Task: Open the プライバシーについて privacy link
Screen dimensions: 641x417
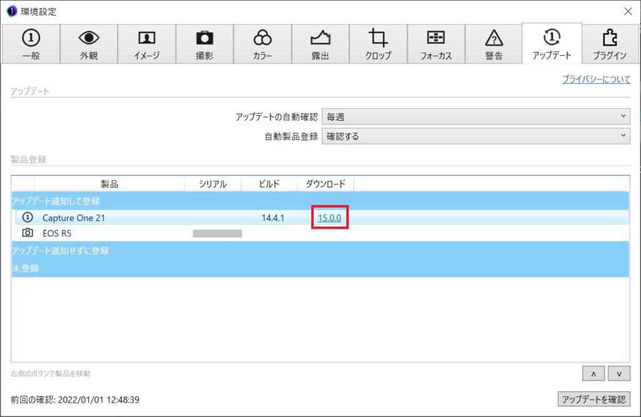Action: (596, 80)
